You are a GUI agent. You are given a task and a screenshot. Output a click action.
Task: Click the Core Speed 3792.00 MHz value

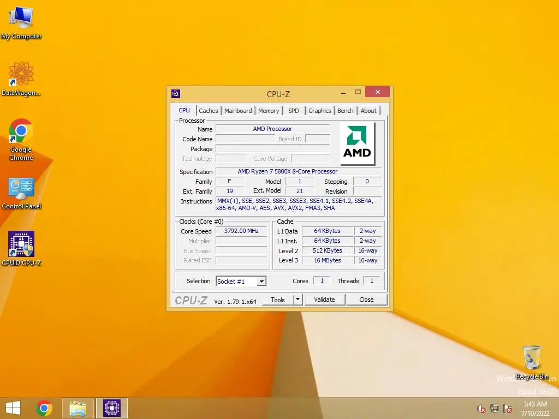[x=241, y=231]
